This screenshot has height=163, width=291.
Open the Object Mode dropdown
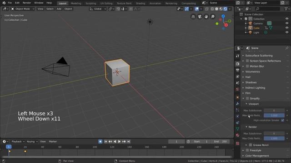(23, 9)
